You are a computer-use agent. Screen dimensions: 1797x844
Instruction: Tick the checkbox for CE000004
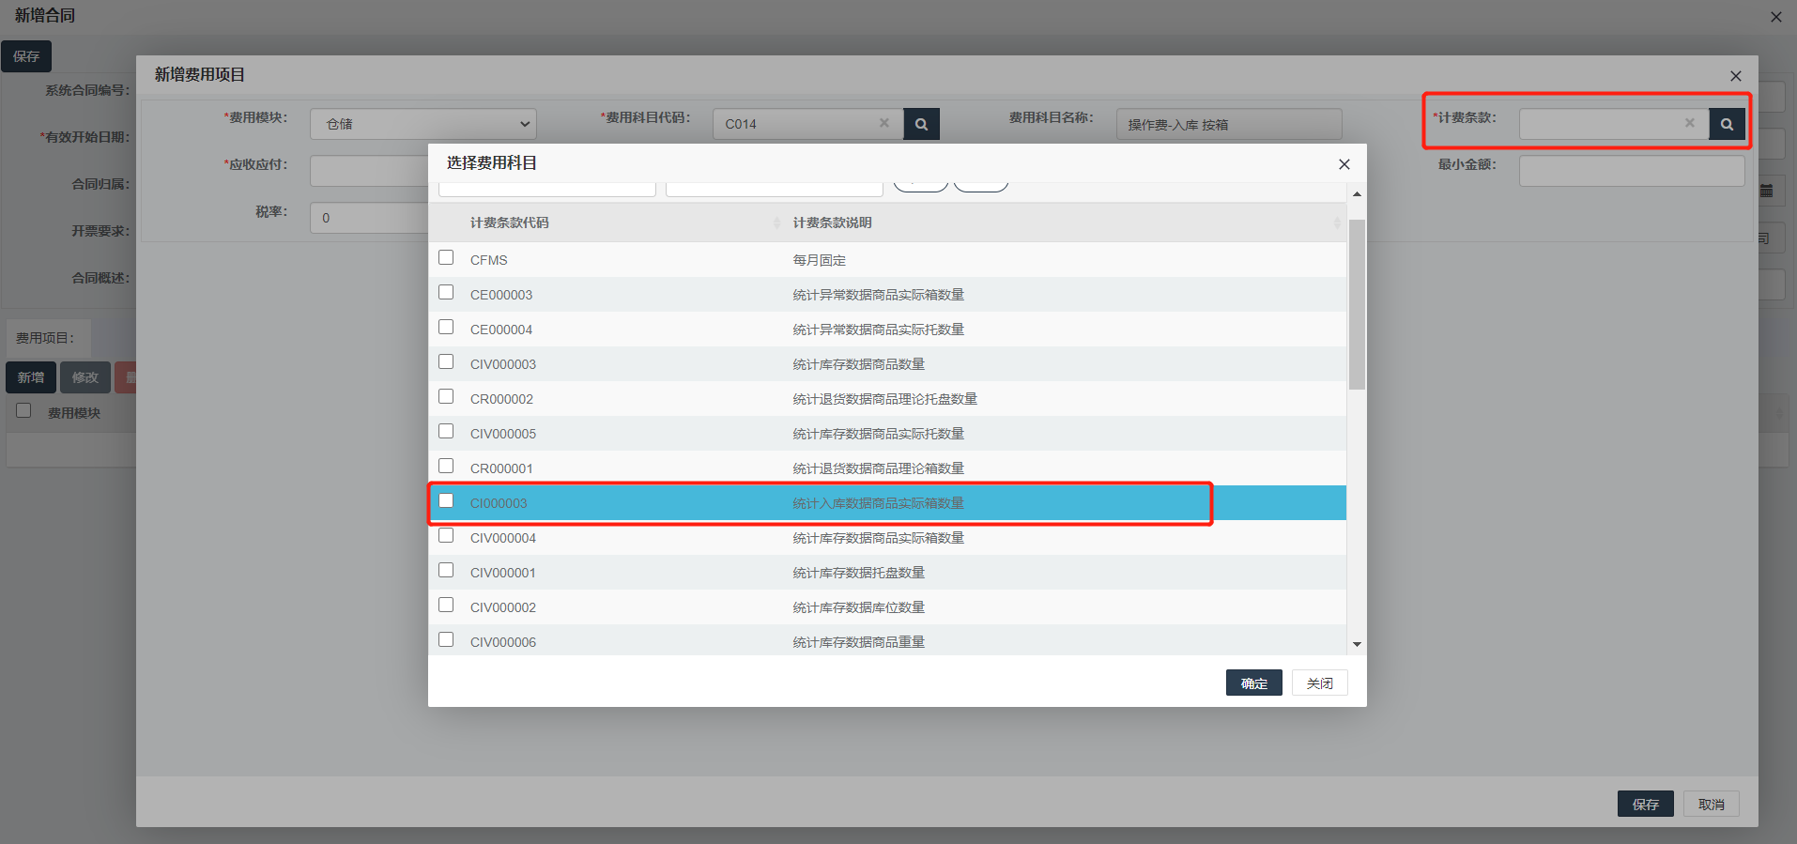coord(446,327)
